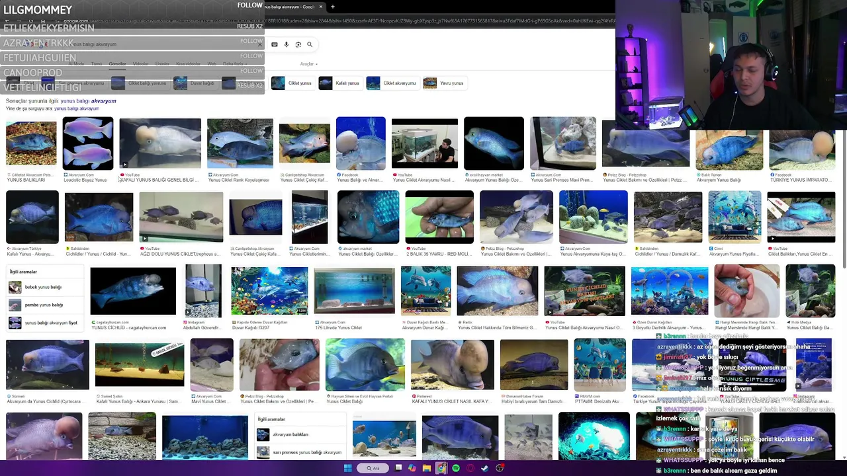
Task: Open Opera browser from the taskbar
Action: (470, 468)
